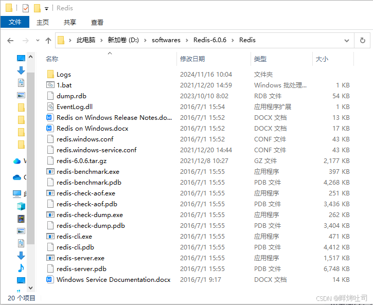Select the EventLog.dll file icon

point(50,106)
